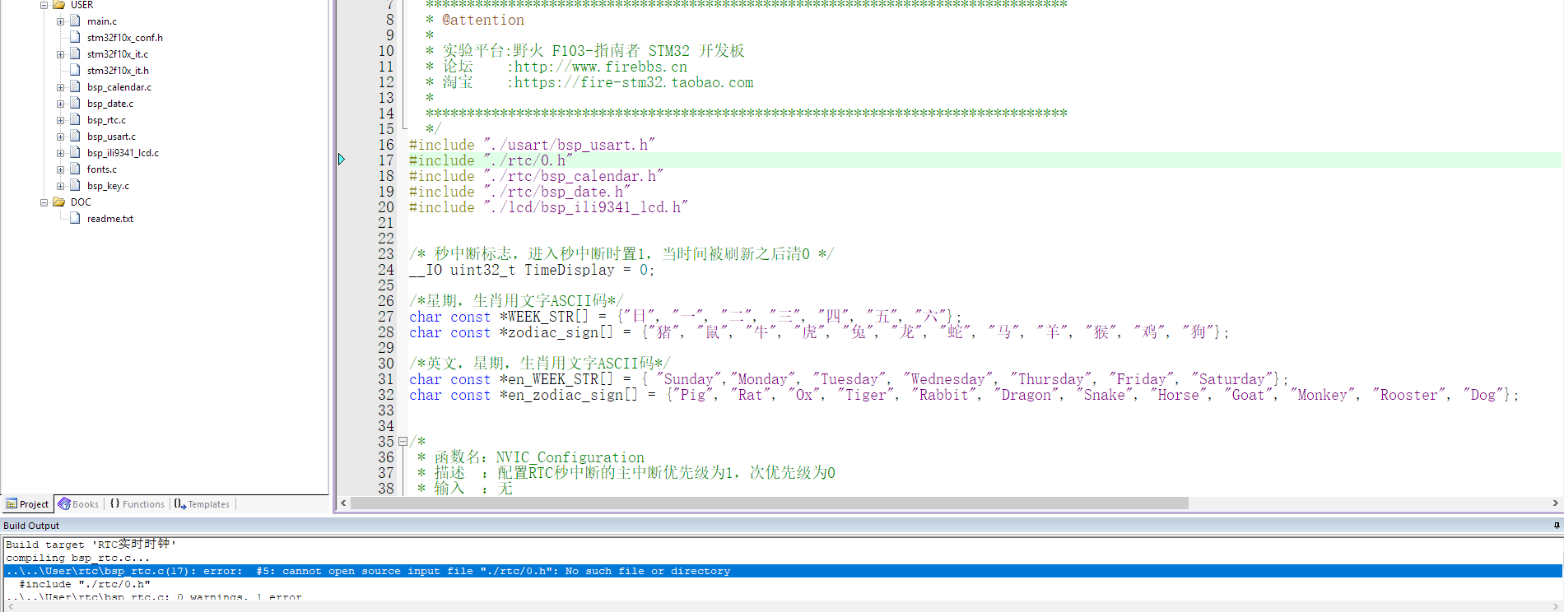1564x612 pixels.
Task: Click the bsp_usart.c file icon
Action: click(x=75, y=137)
